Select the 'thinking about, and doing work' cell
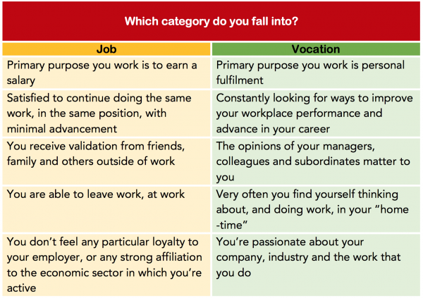 [x=316, y=208]
